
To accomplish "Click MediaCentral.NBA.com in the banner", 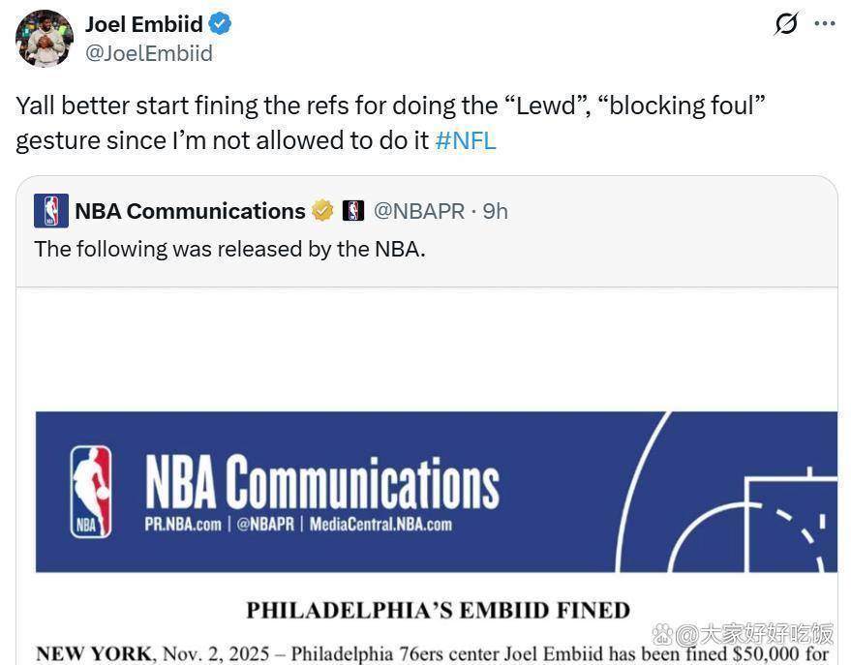I will (380, 525).
